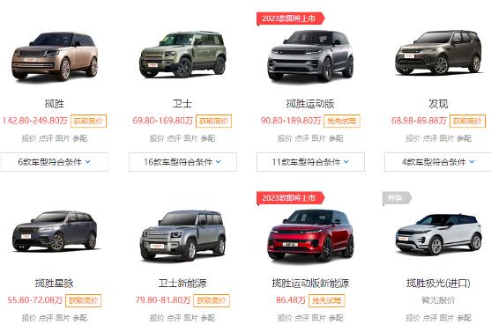Open the white 揽胜极光(进口) car image

[x=438, y=234]
